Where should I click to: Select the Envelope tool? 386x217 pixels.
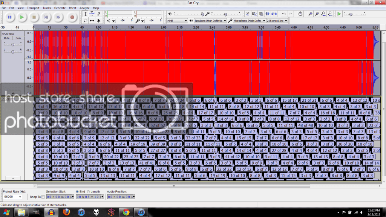point(92,14)
